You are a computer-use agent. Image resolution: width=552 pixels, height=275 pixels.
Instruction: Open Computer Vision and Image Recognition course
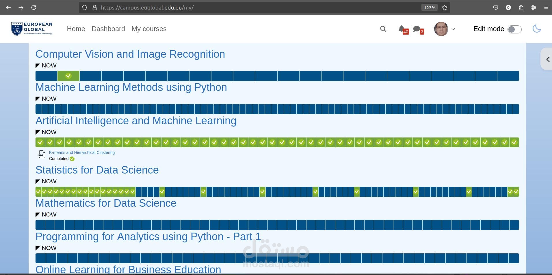tap(130, 54)
